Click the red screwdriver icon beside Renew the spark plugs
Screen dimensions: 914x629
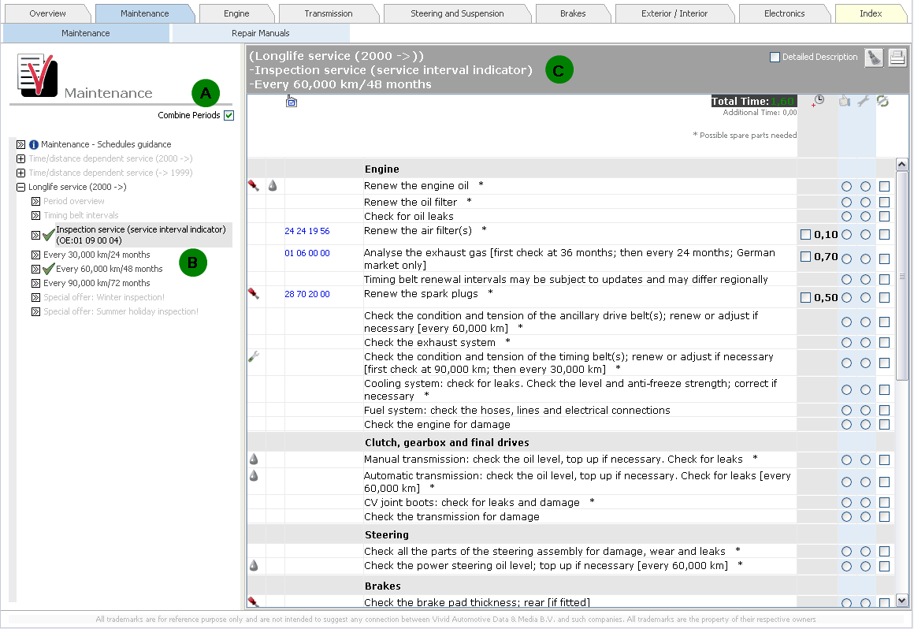254,293
